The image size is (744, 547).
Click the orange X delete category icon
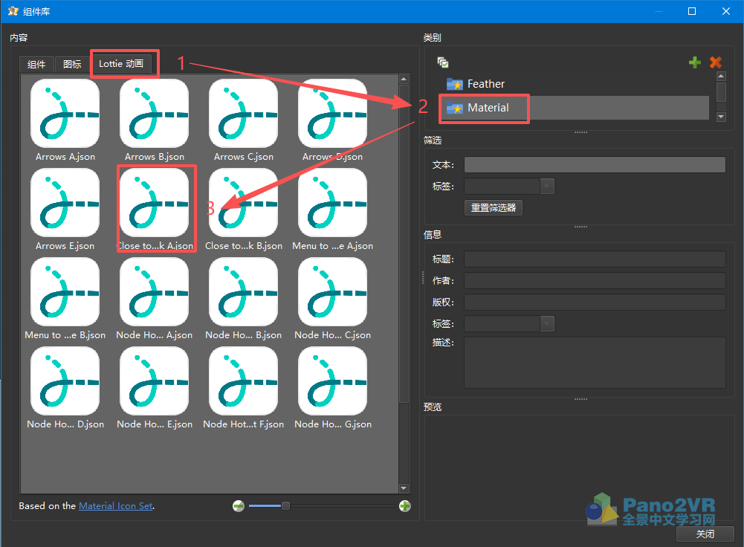coord(716,62)
